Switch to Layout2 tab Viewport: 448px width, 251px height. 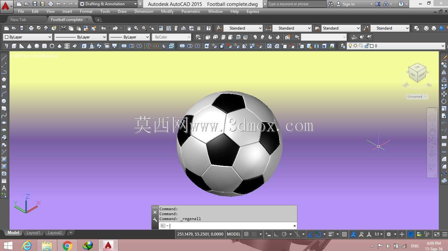point(55,233)
